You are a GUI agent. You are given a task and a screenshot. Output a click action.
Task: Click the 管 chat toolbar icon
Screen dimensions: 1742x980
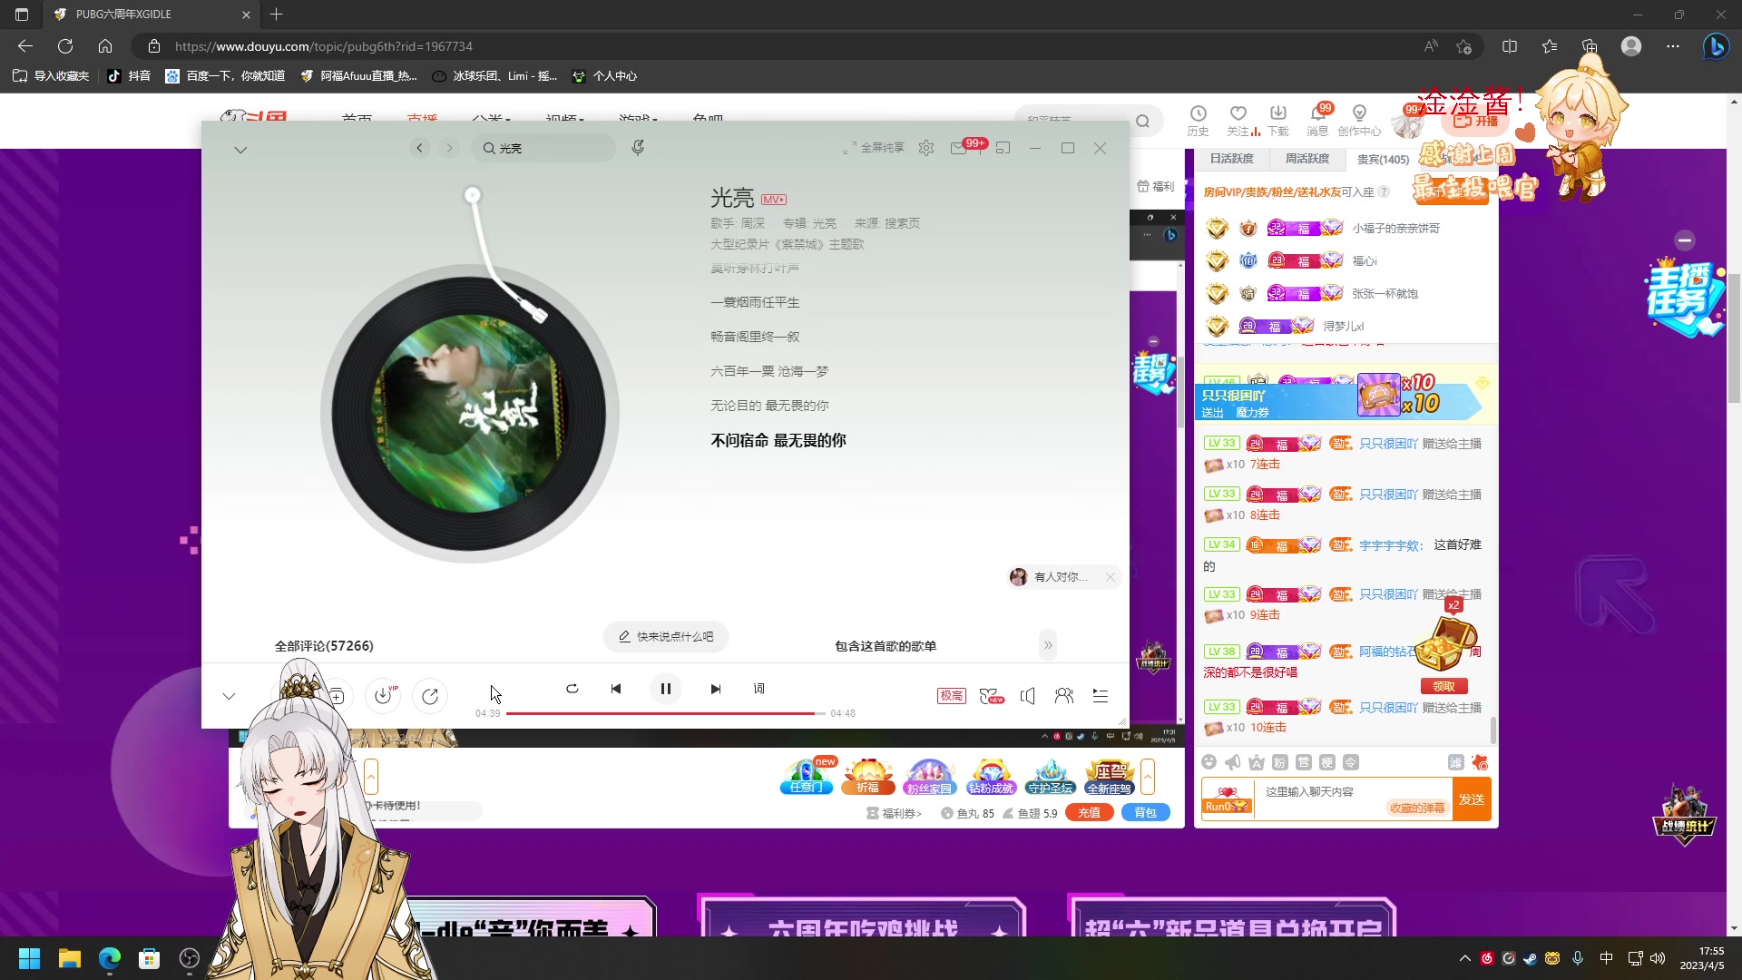pos(1304,762)
